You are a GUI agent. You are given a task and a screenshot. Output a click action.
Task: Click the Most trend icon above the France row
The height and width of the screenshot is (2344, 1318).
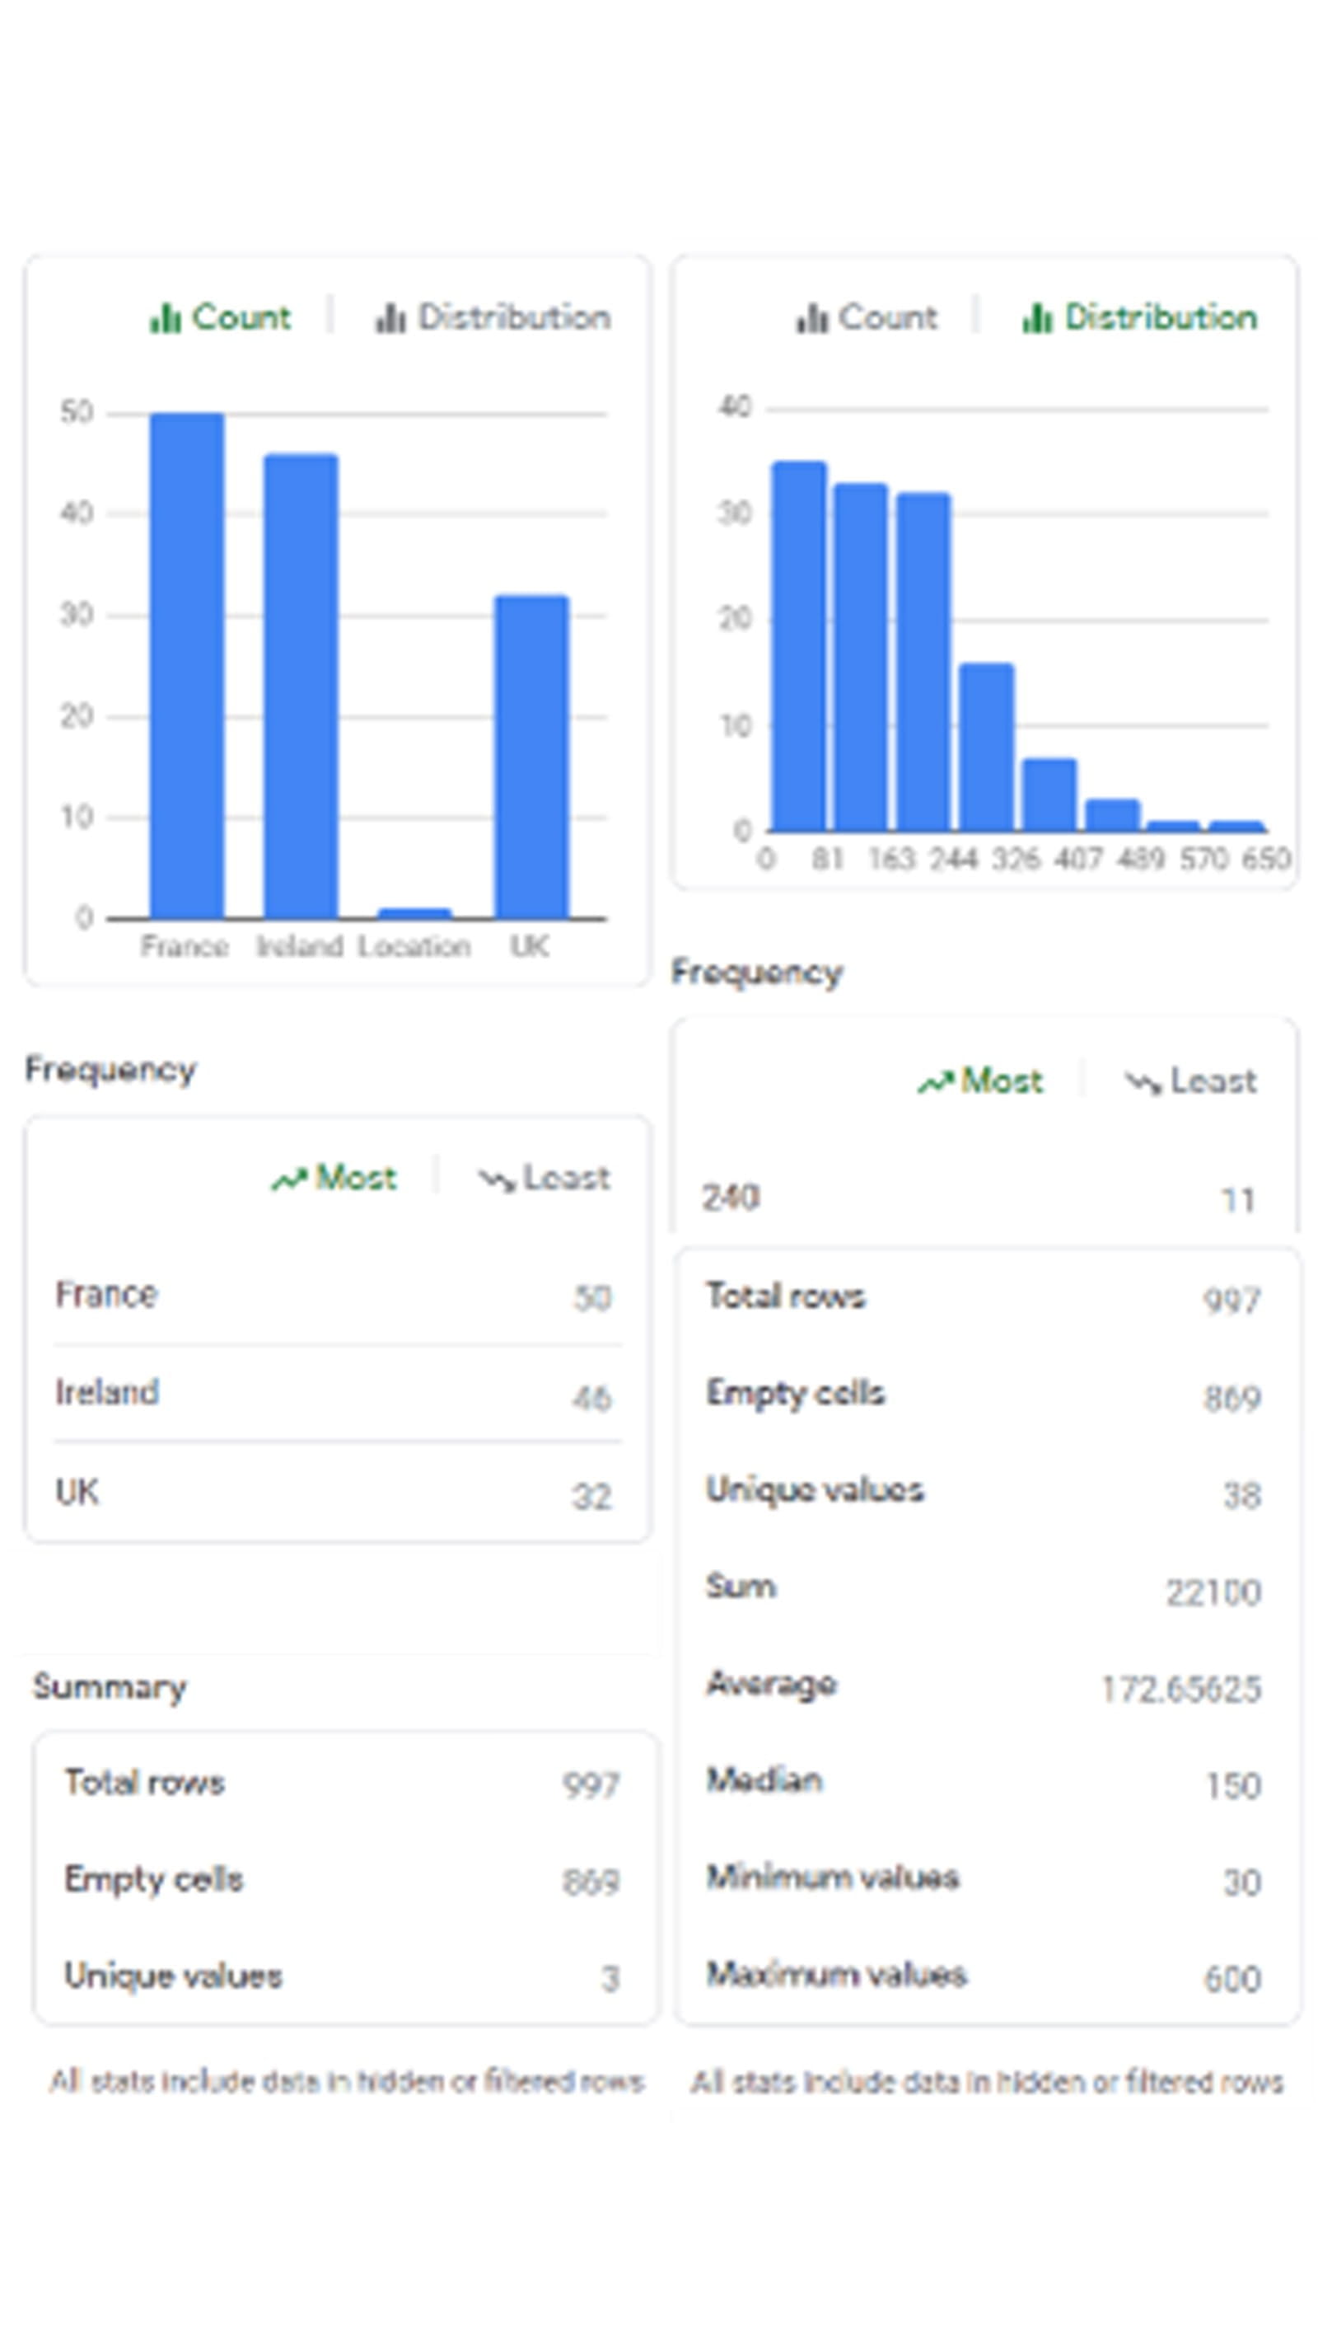click(x=289, y=1179)
